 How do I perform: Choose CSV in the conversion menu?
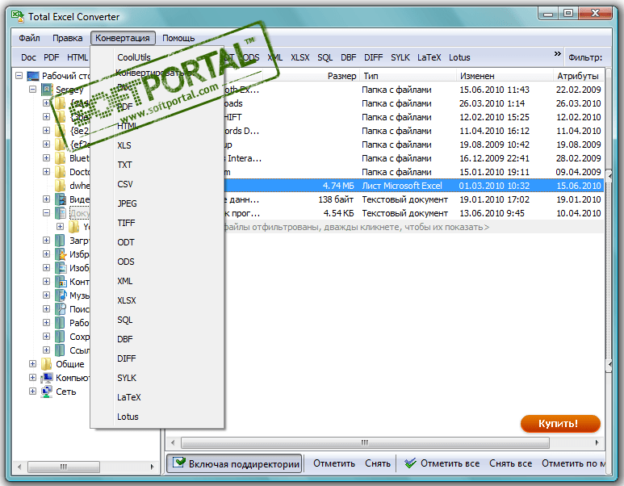(125, 184)
